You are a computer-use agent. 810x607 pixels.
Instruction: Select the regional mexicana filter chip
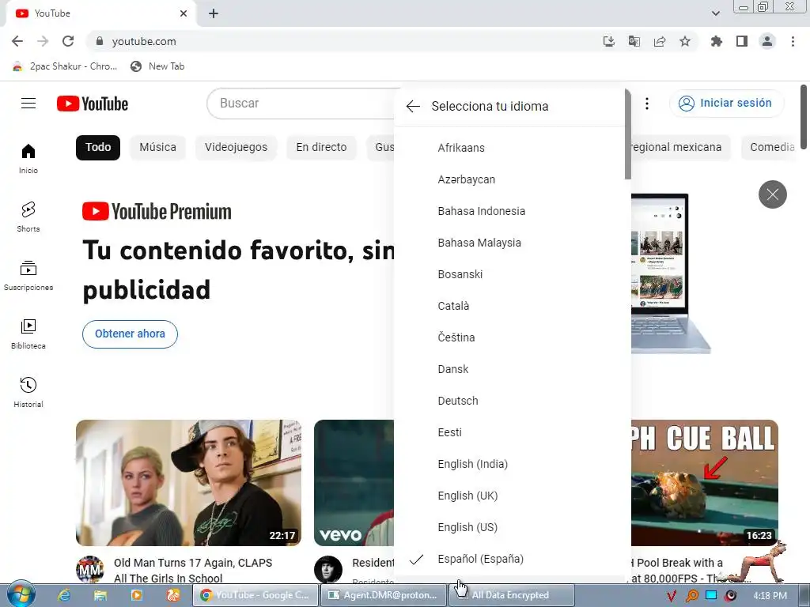(681, 148)
